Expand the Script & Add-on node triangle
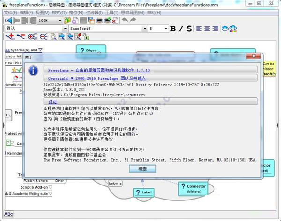The width and height of the screenshot is (281, 221). pyautogui.click(x=50, y=187)
